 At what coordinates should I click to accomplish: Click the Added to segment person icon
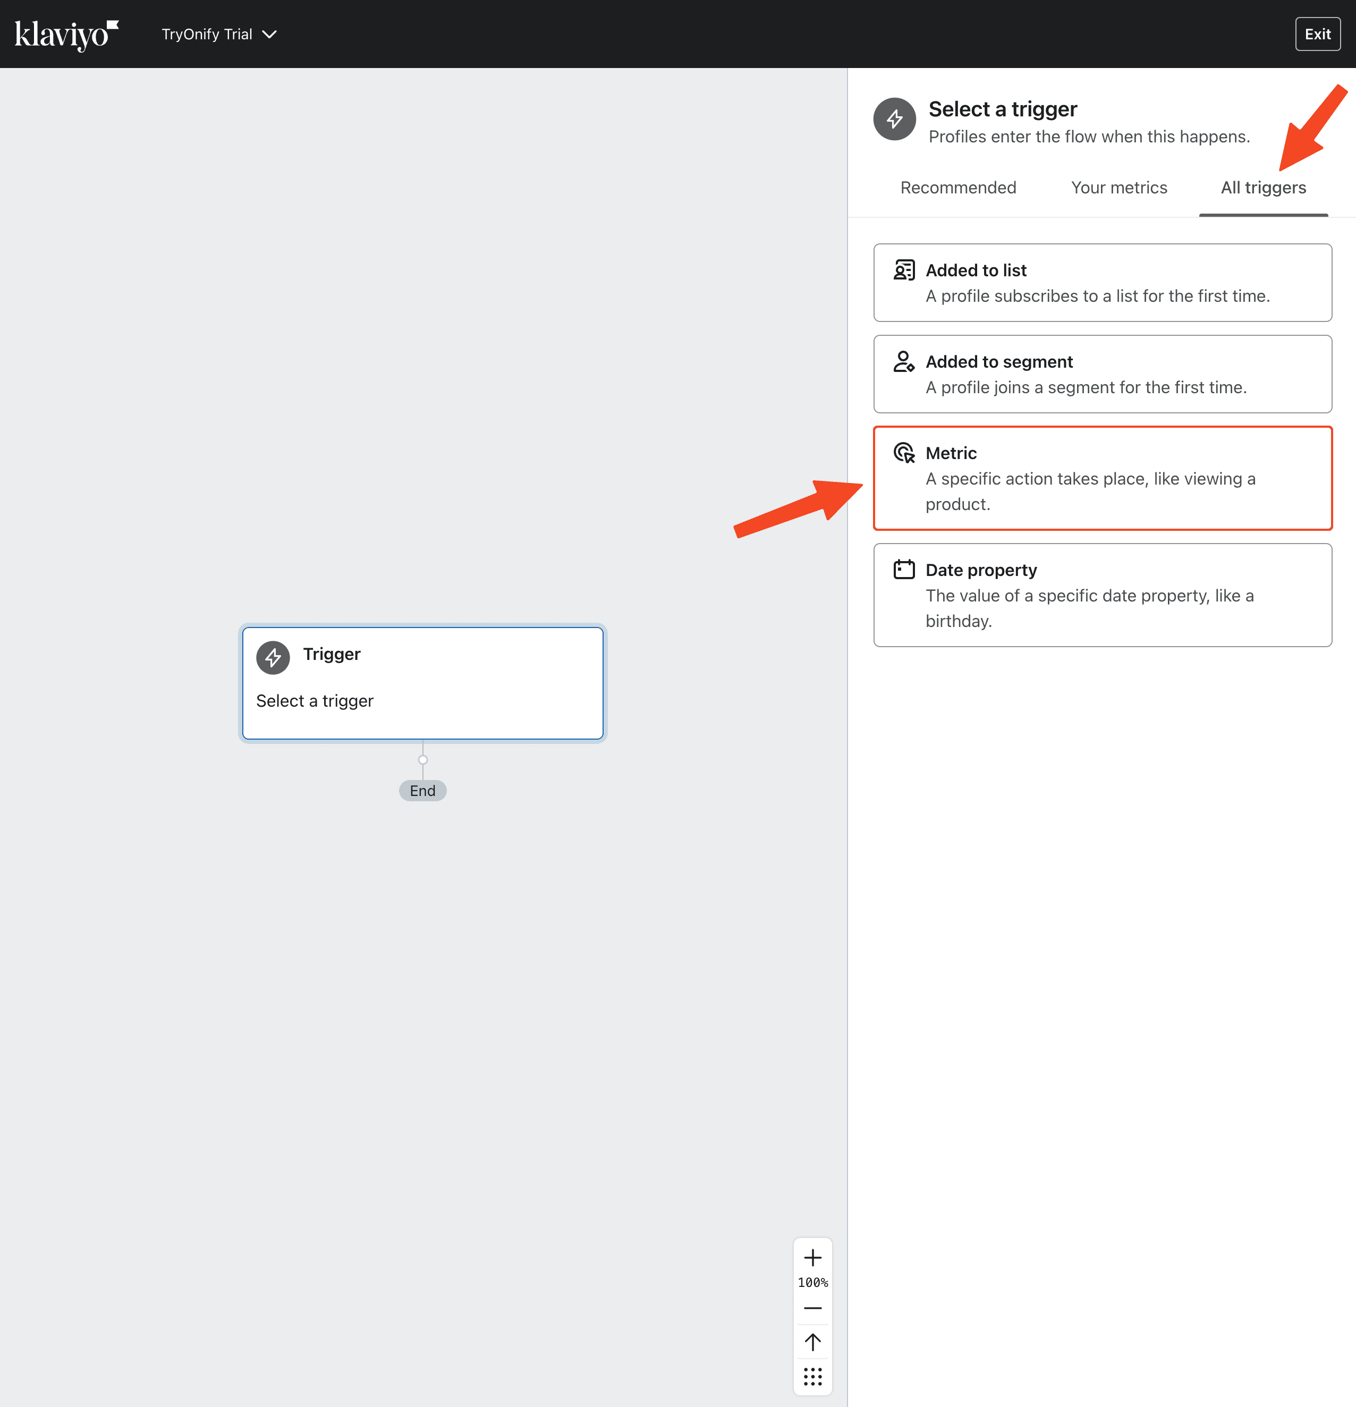tap(904, 362)
